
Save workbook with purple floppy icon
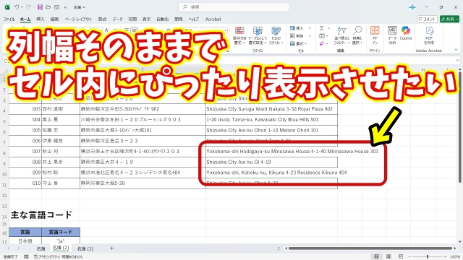pyautogui.click(x=40, y=7)
